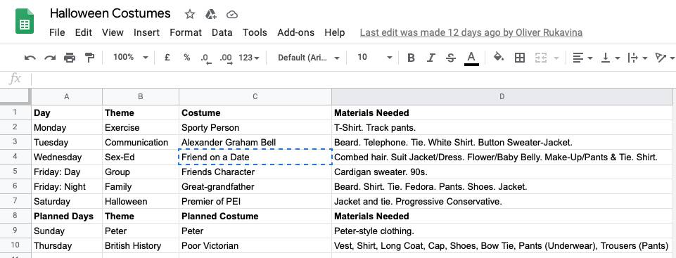Redo the last action
Screen dimensions: 676x258
(x=49, y=57)
